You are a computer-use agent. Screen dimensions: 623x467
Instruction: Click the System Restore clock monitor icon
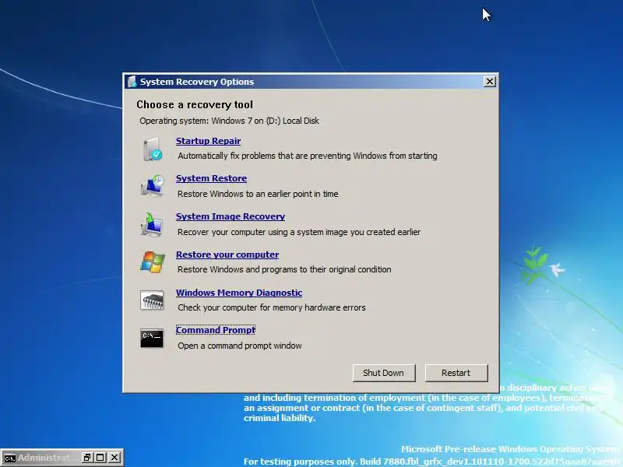[x=152, y=186]
